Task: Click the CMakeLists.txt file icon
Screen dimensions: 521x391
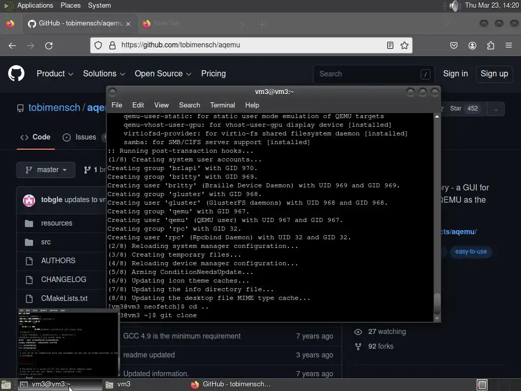Action: point(29,298)
